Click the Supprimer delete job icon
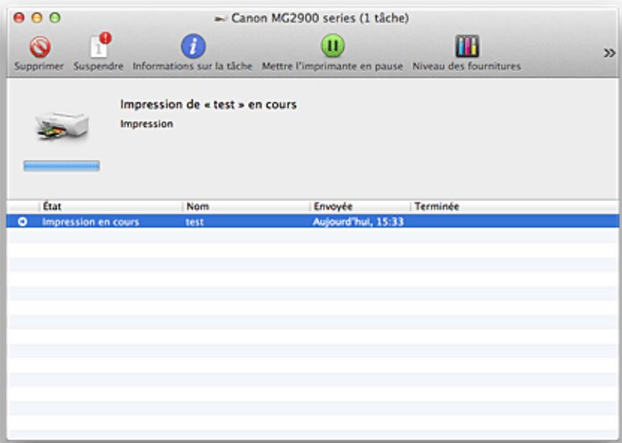 coord(39,47)
